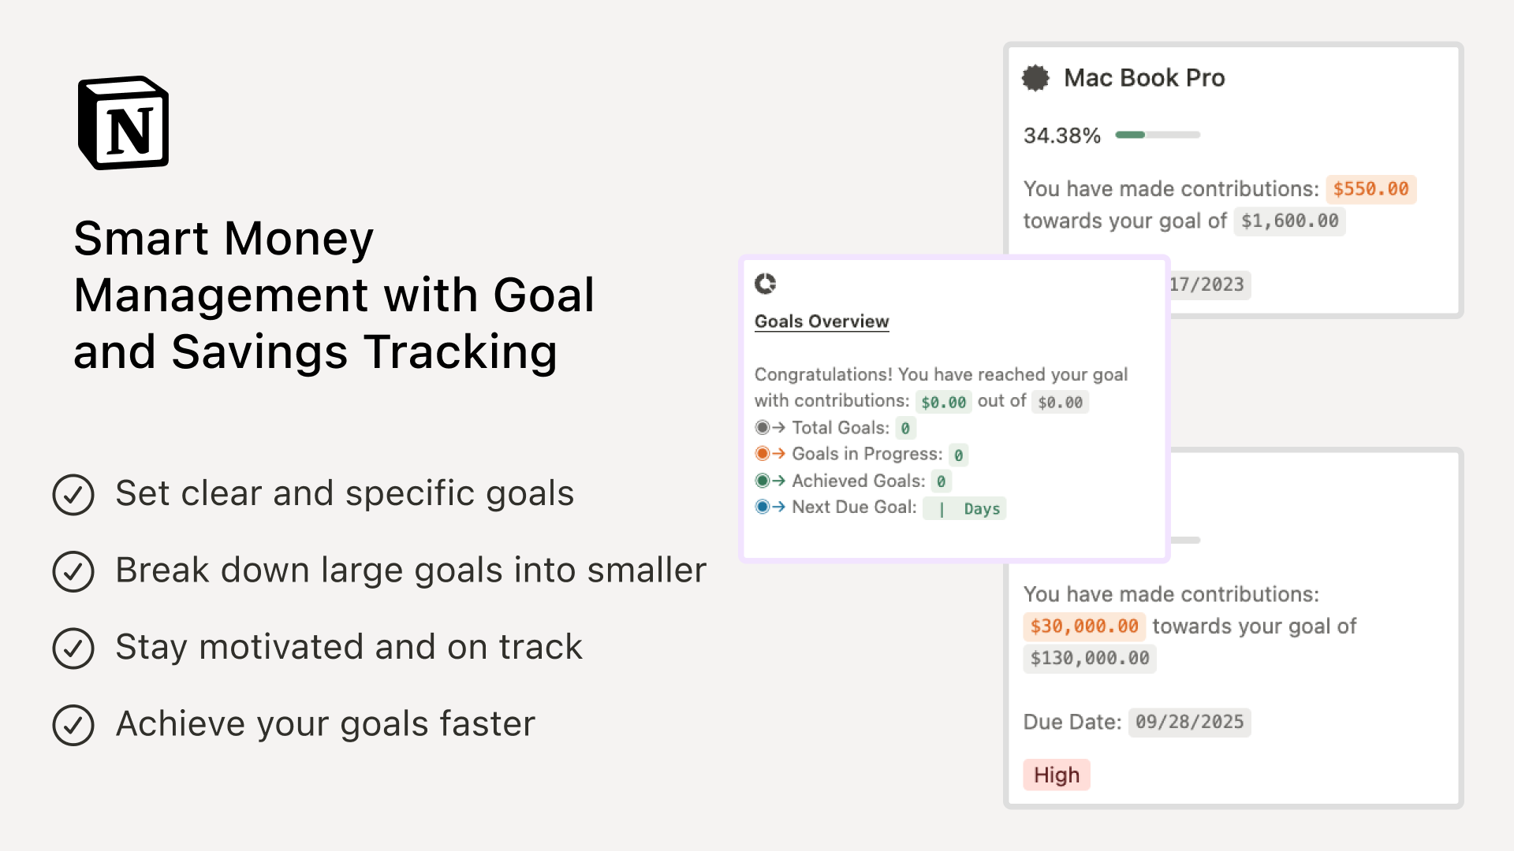Viewport: 1514px width, 851px height.
Task: Toggle checkmark next to Break down large goals
Action: pyautogui.click(x=73, y=571)
